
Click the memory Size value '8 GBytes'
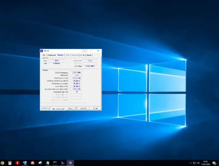(x=56, y=63)
